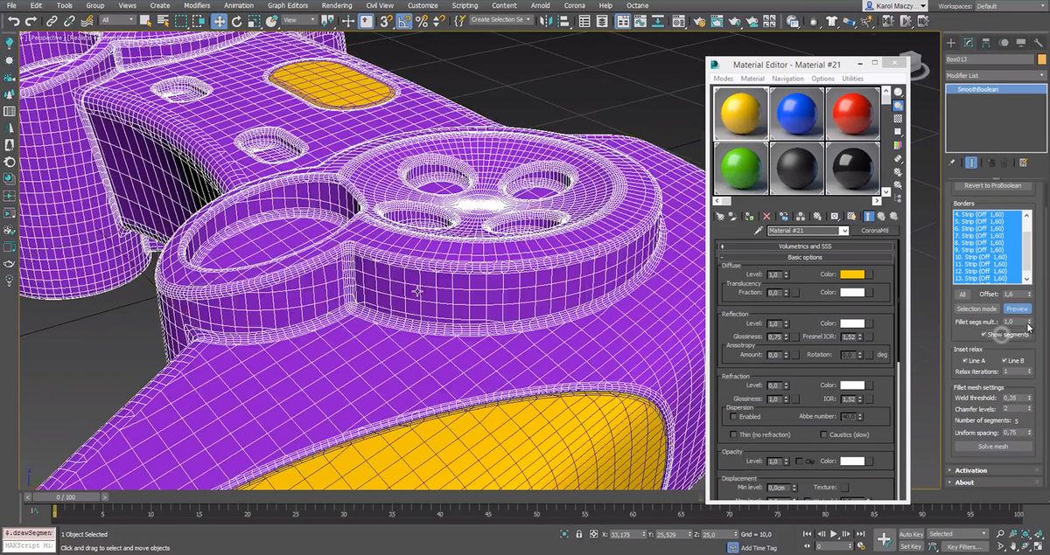
Task: Click the Modify panel tab icon
Action: coord(967,43)
